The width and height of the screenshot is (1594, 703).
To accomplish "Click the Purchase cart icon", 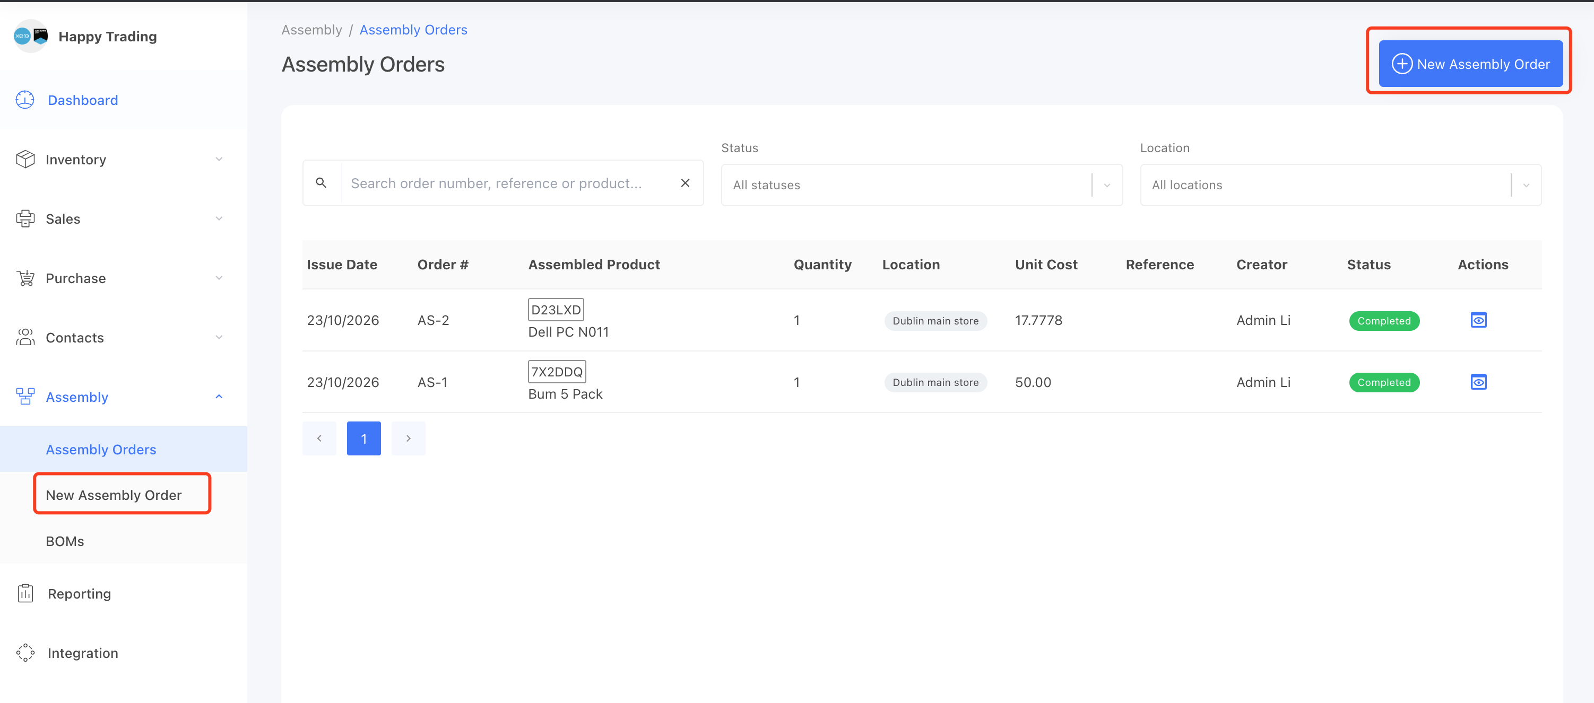I will [x=25, y=278].
